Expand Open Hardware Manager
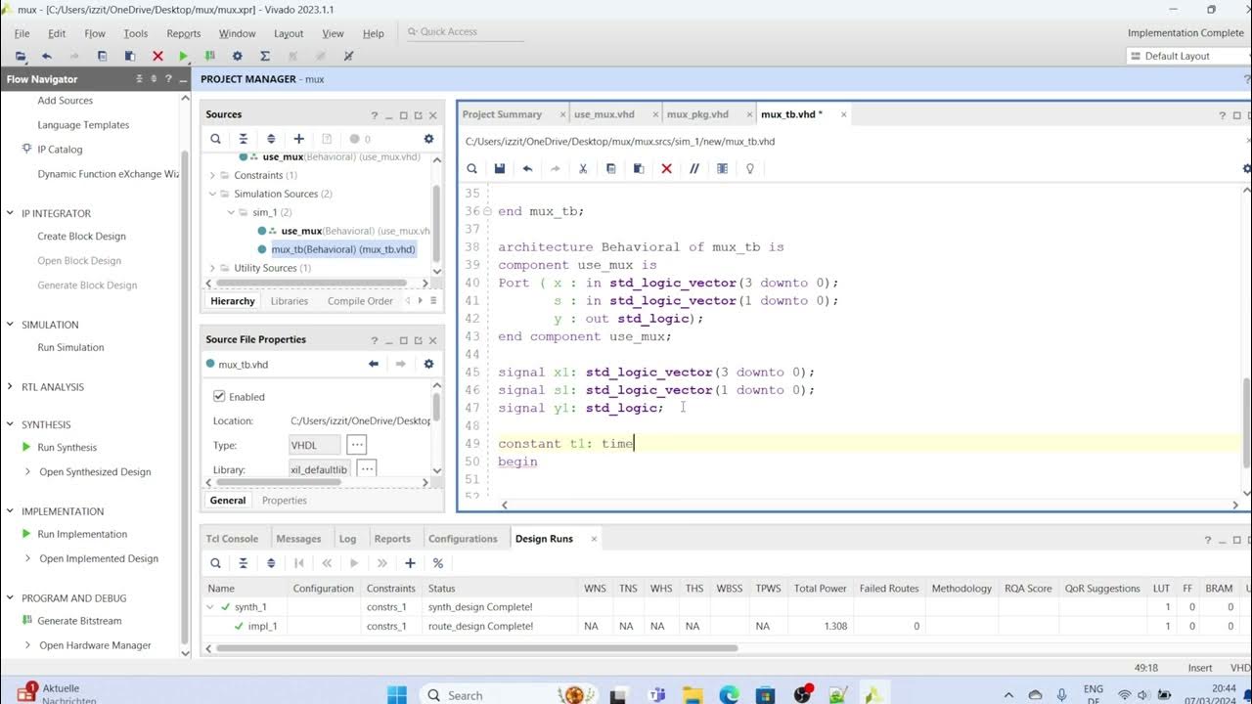1252x704 pixels. (27, 645)
